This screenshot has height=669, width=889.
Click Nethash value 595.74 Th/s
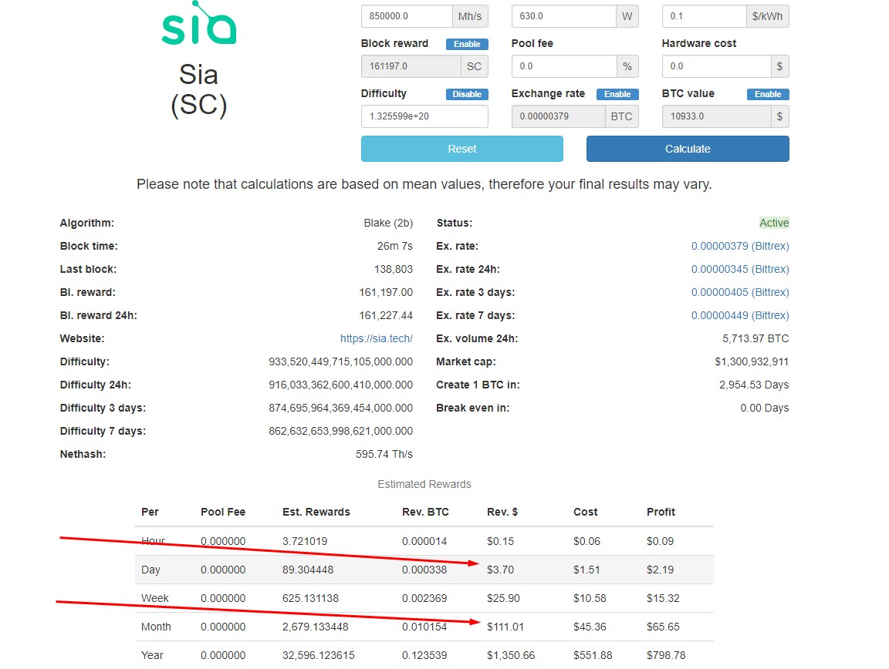[384, 454]
